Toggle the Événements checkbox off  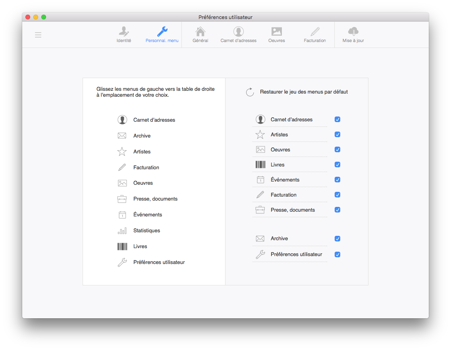[x=337, y=180]
